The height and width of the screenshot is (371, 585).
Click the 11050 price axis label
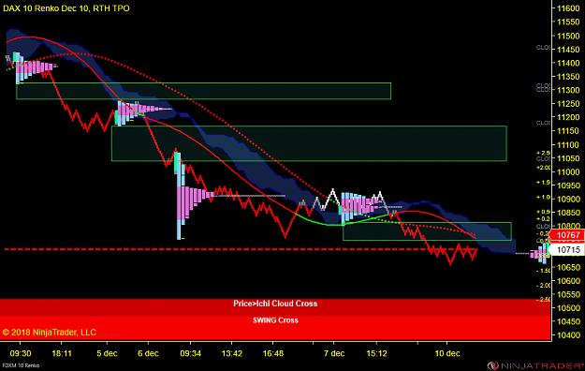[568, 158]
